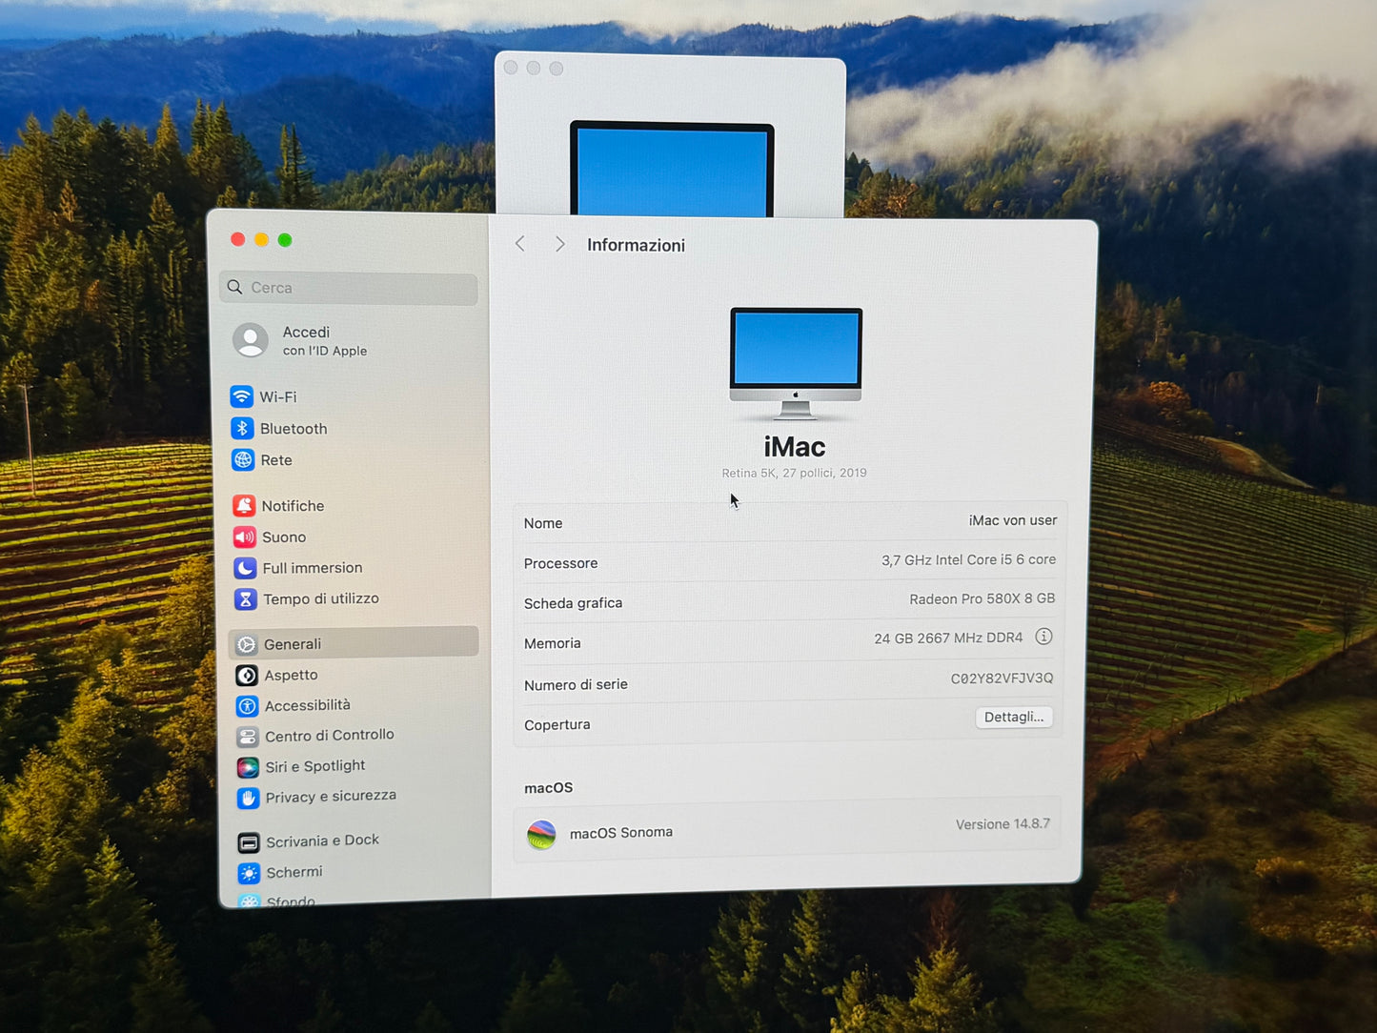1377x1033 pixels.
Task: Click the search magnifier icon
Action: click(x=234, y=287)
